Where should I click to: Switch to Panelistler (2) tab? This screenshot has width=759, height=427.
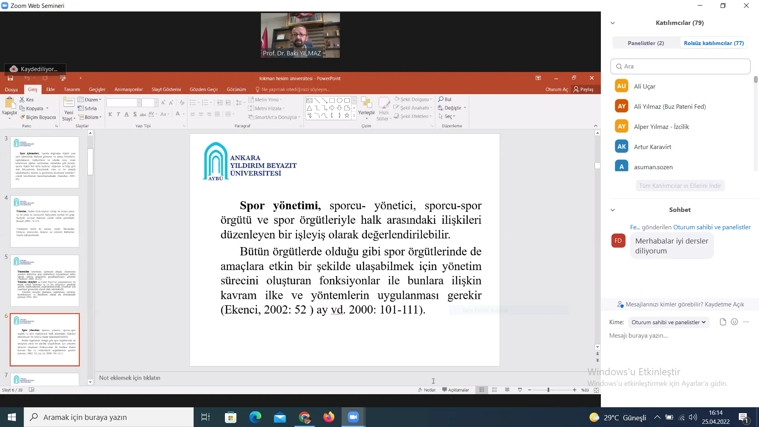tap(646, 43)
